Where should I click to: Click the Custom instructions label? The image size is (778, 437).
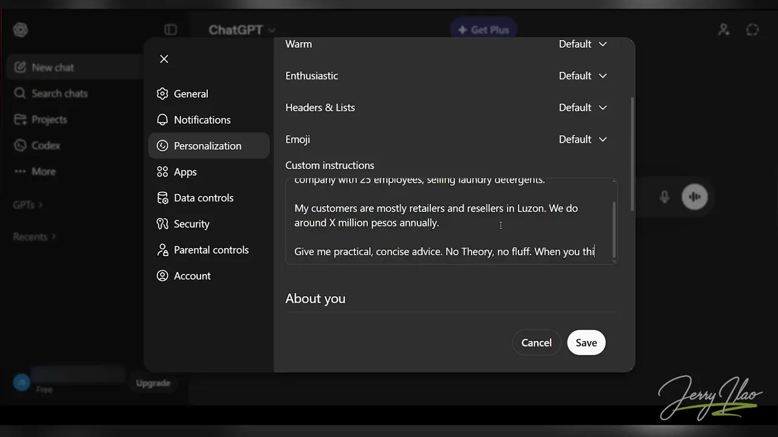pos(329,165)
